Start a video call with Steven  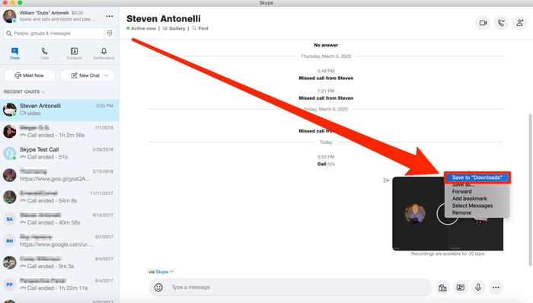[x=483, y=23]
